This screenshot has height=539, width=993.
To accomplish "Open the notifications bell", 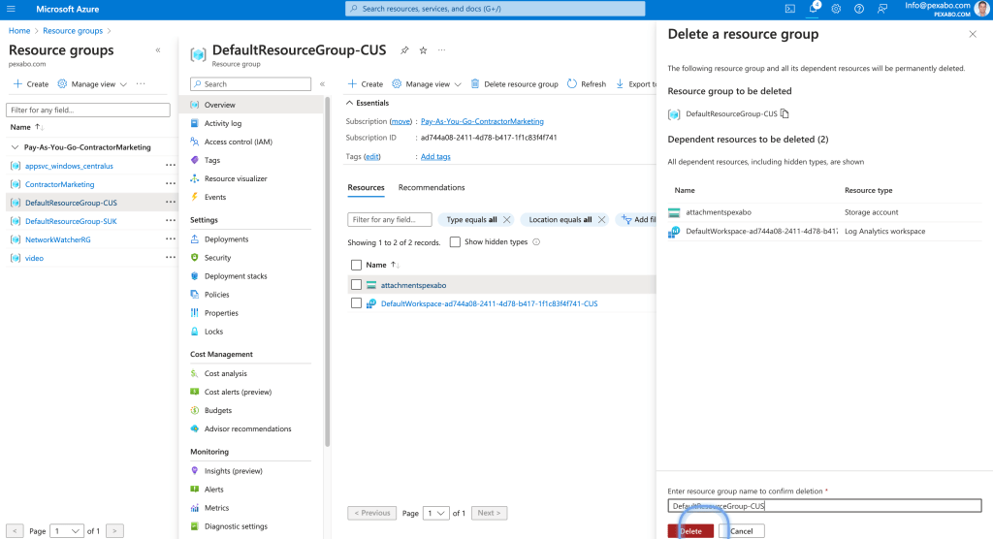I will 814,8.
